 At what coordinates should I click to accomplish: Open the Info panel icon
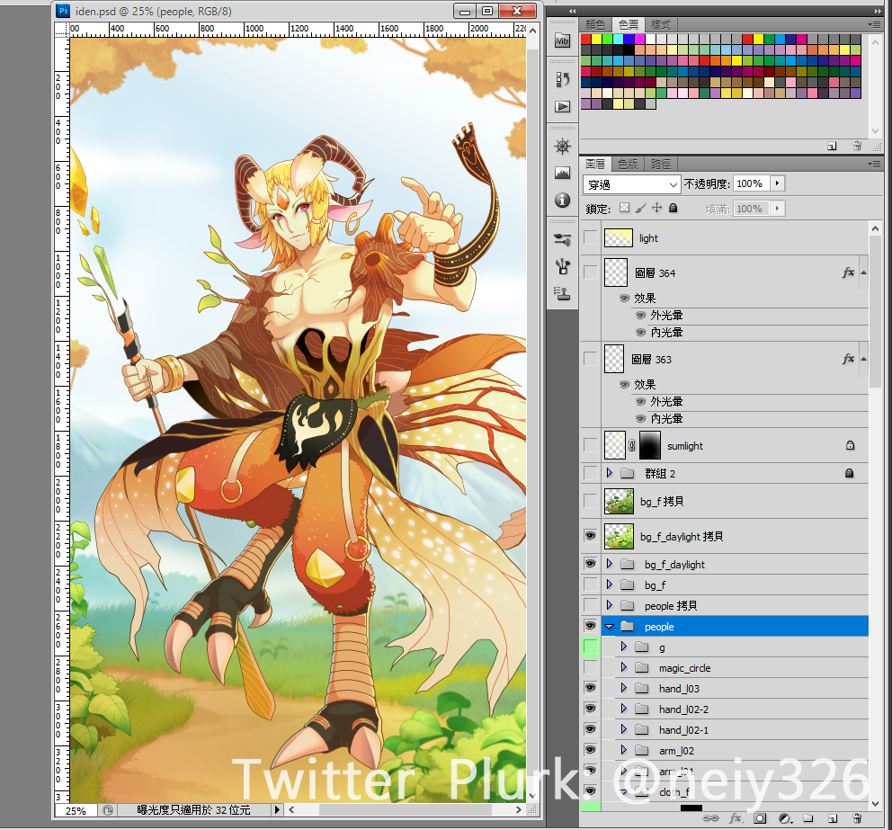click(563, 200)
